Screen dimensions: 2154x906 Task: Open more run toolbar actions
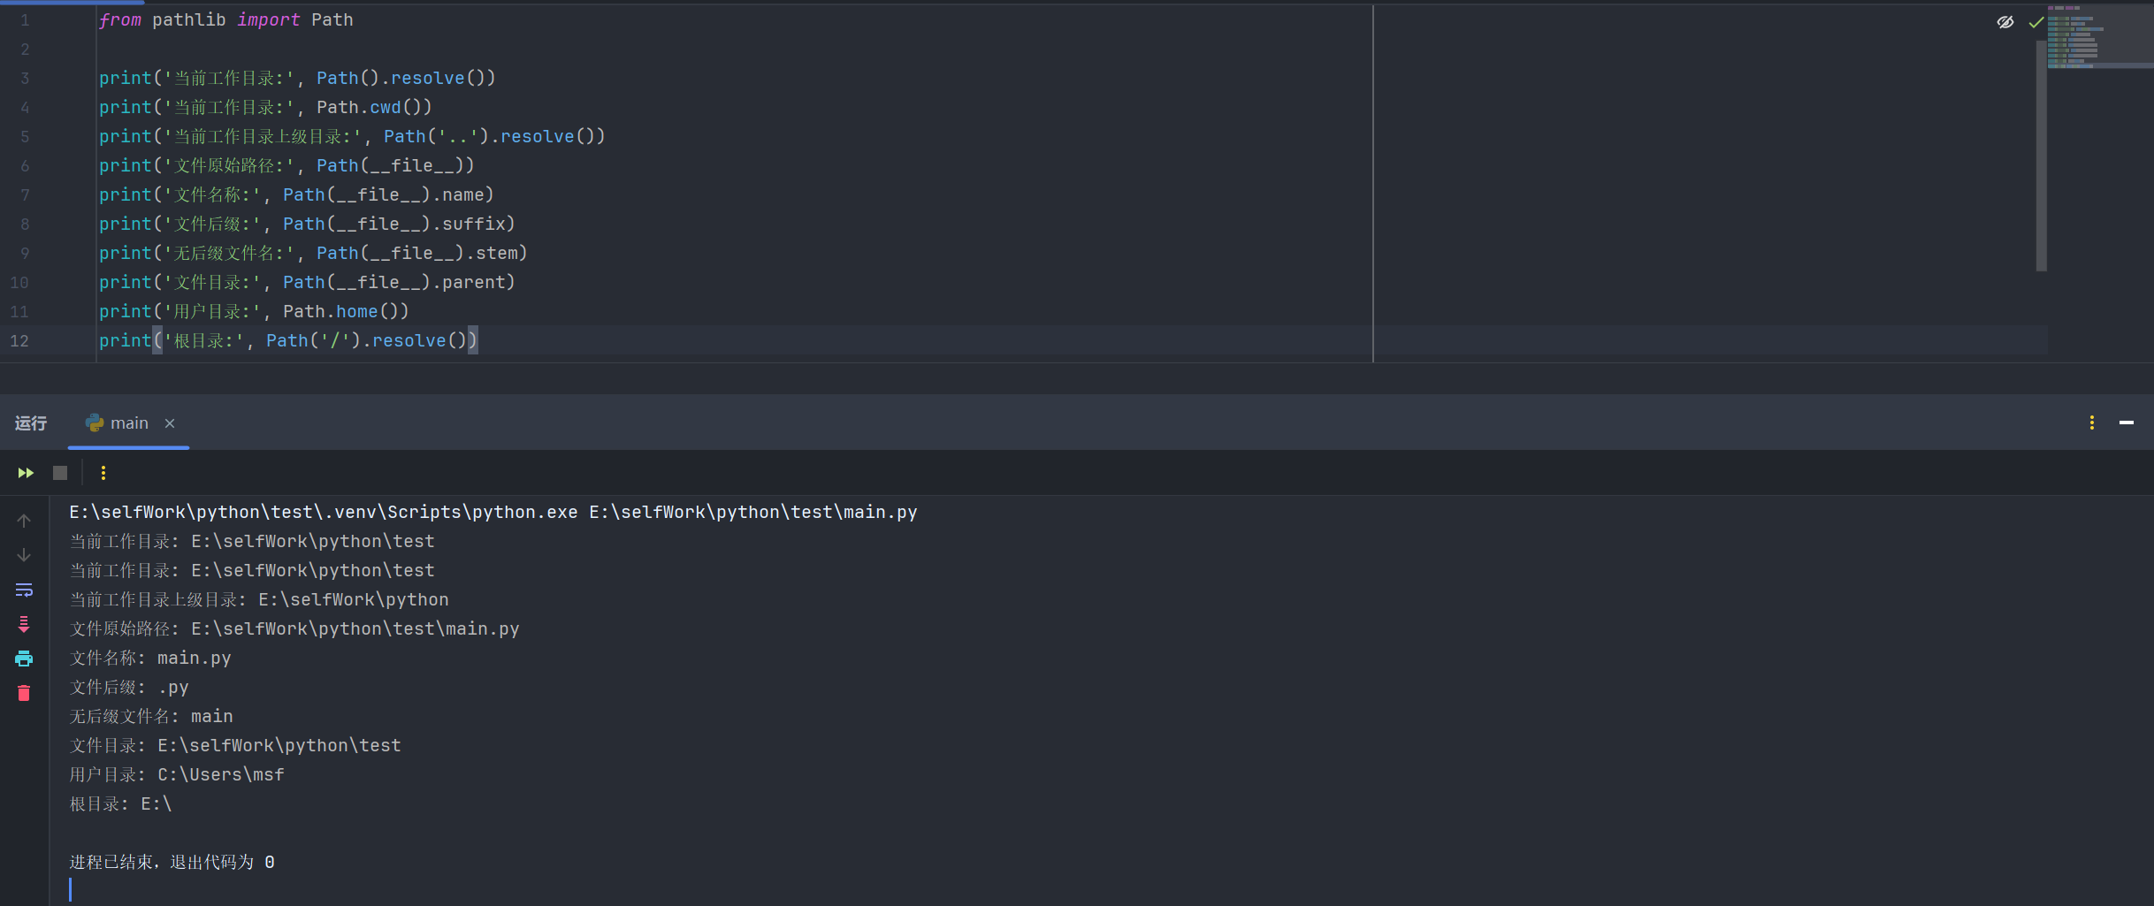coord(103,473)
